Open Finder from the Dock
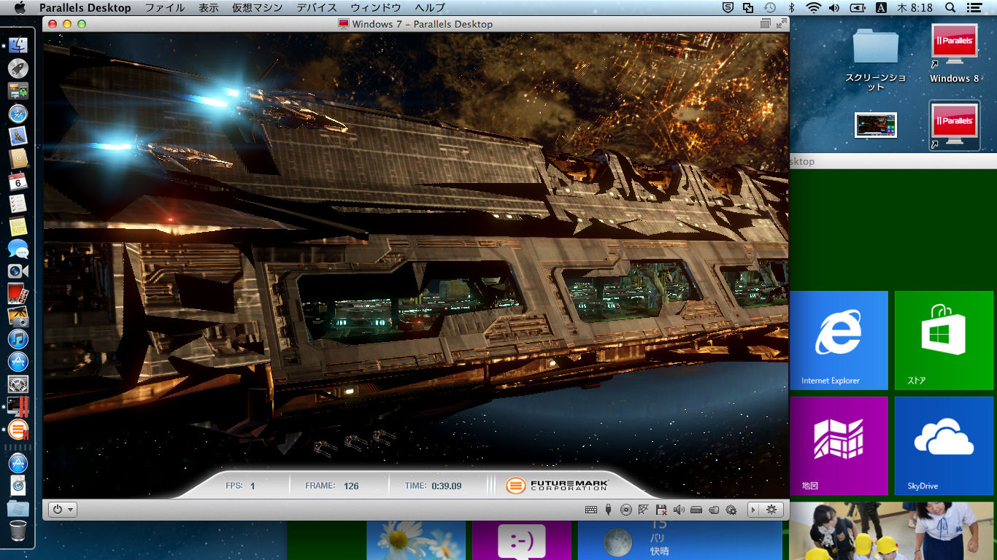Viewport: 997px width, 560px height. (18, 45)
